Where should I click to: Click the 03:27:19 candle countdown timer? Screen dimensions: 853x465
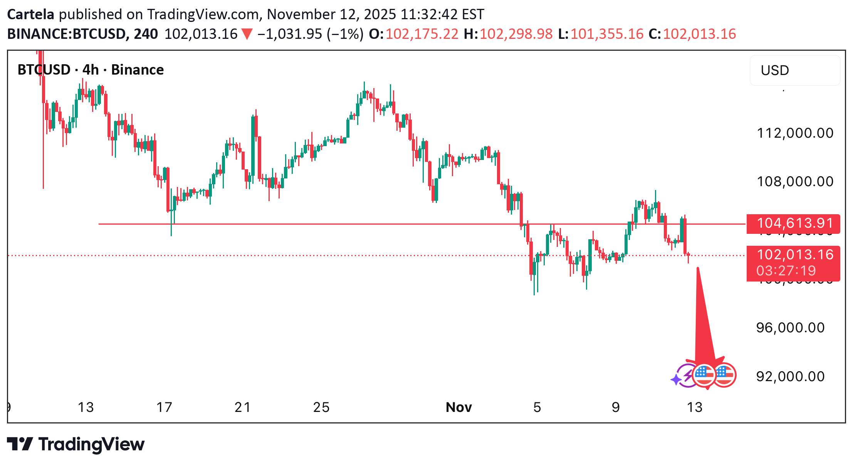(786, 271)
